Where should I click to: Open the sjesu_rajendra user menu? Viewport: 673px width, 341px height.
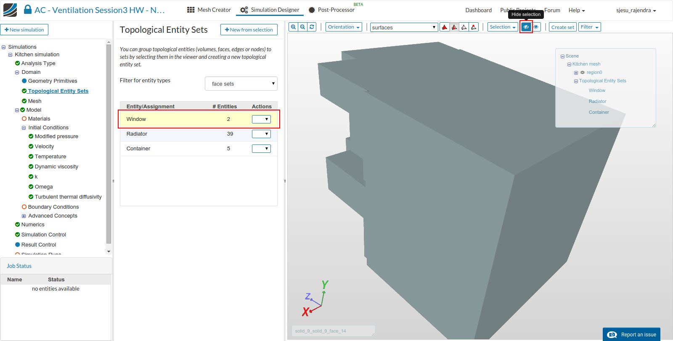636,10
